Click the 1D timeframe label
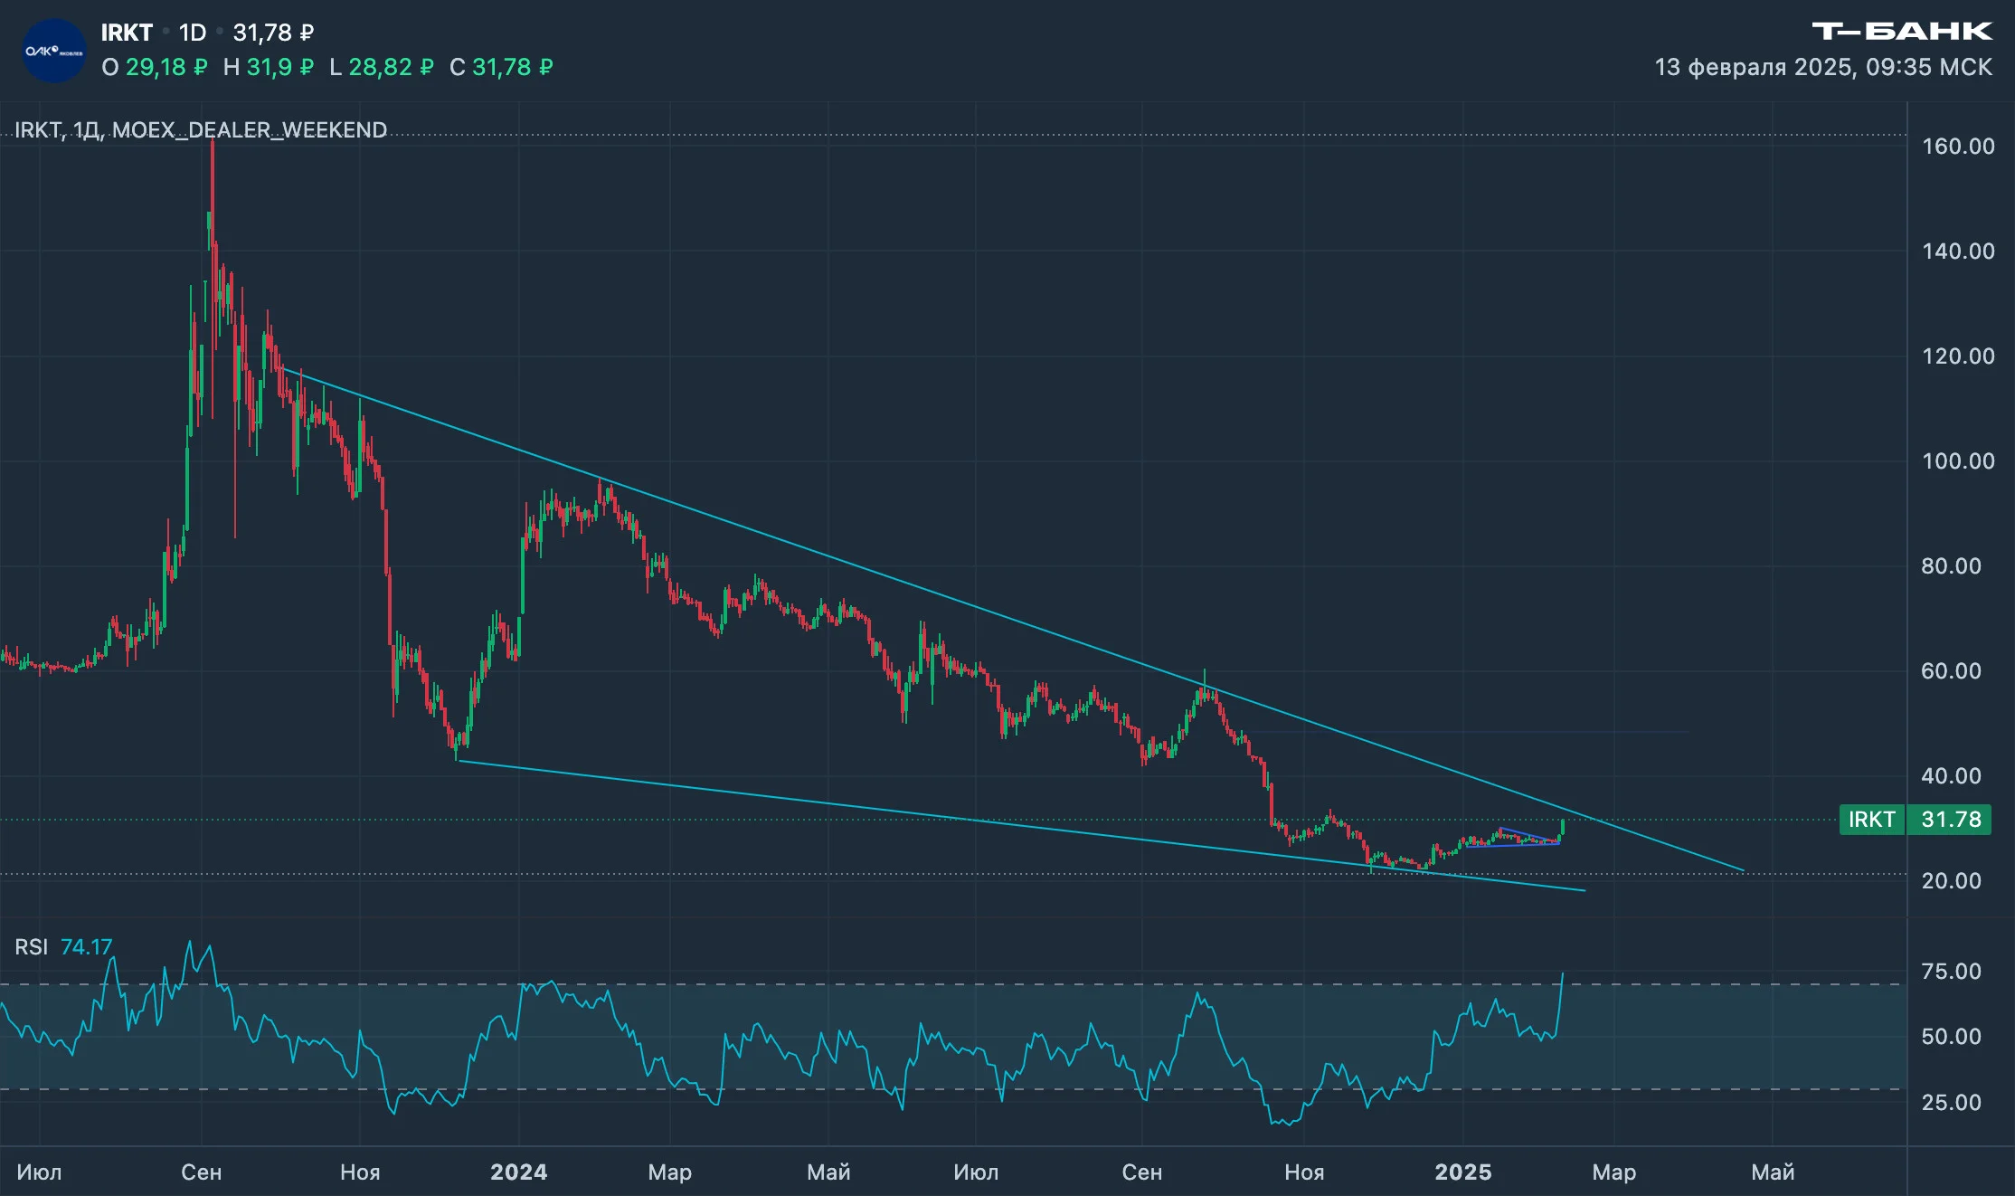The width and height of the screenshot is (2015, 1196). (x=193, y=33)
